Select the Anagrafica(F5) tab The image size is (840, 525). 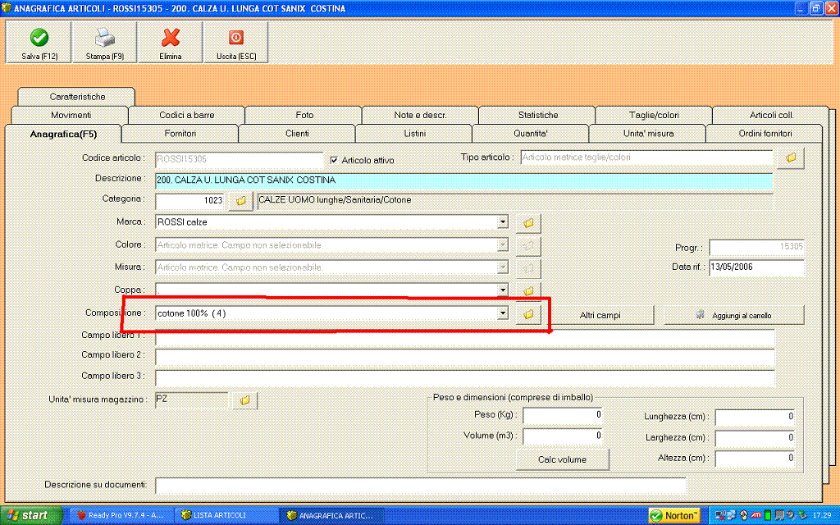tap(62, 134)
